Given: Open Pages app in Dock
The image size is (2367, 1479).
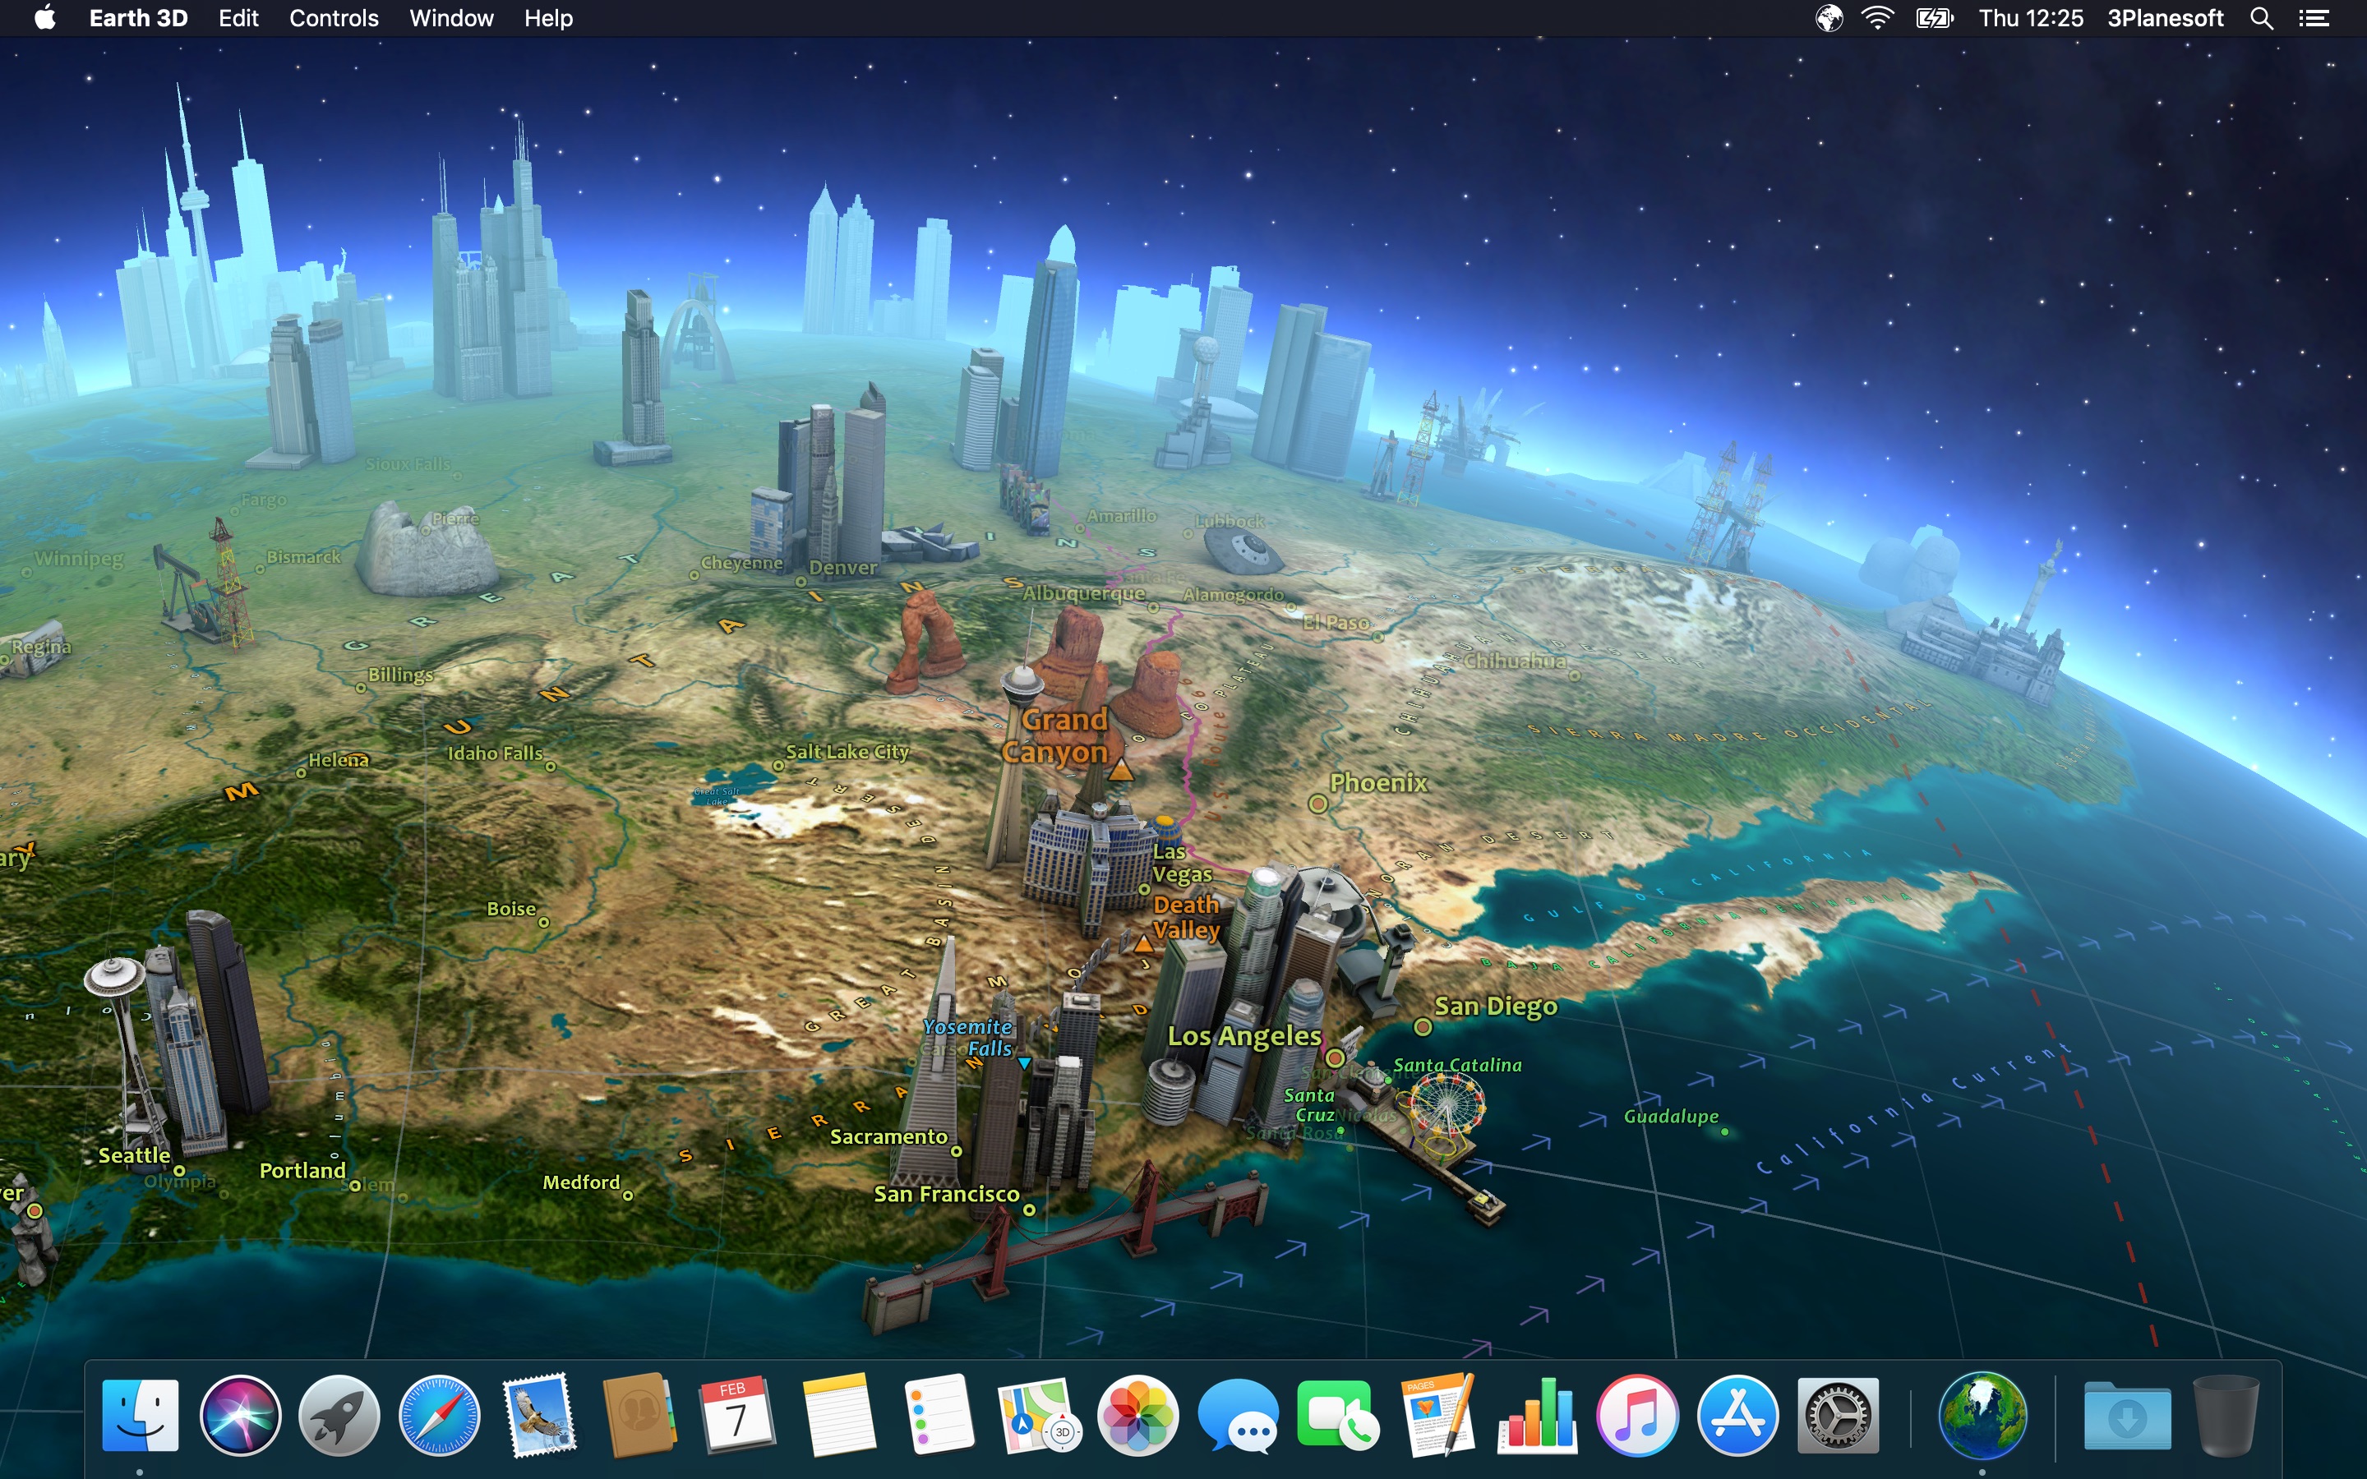Looking at the screenshot, I should click(1437, 1414).
